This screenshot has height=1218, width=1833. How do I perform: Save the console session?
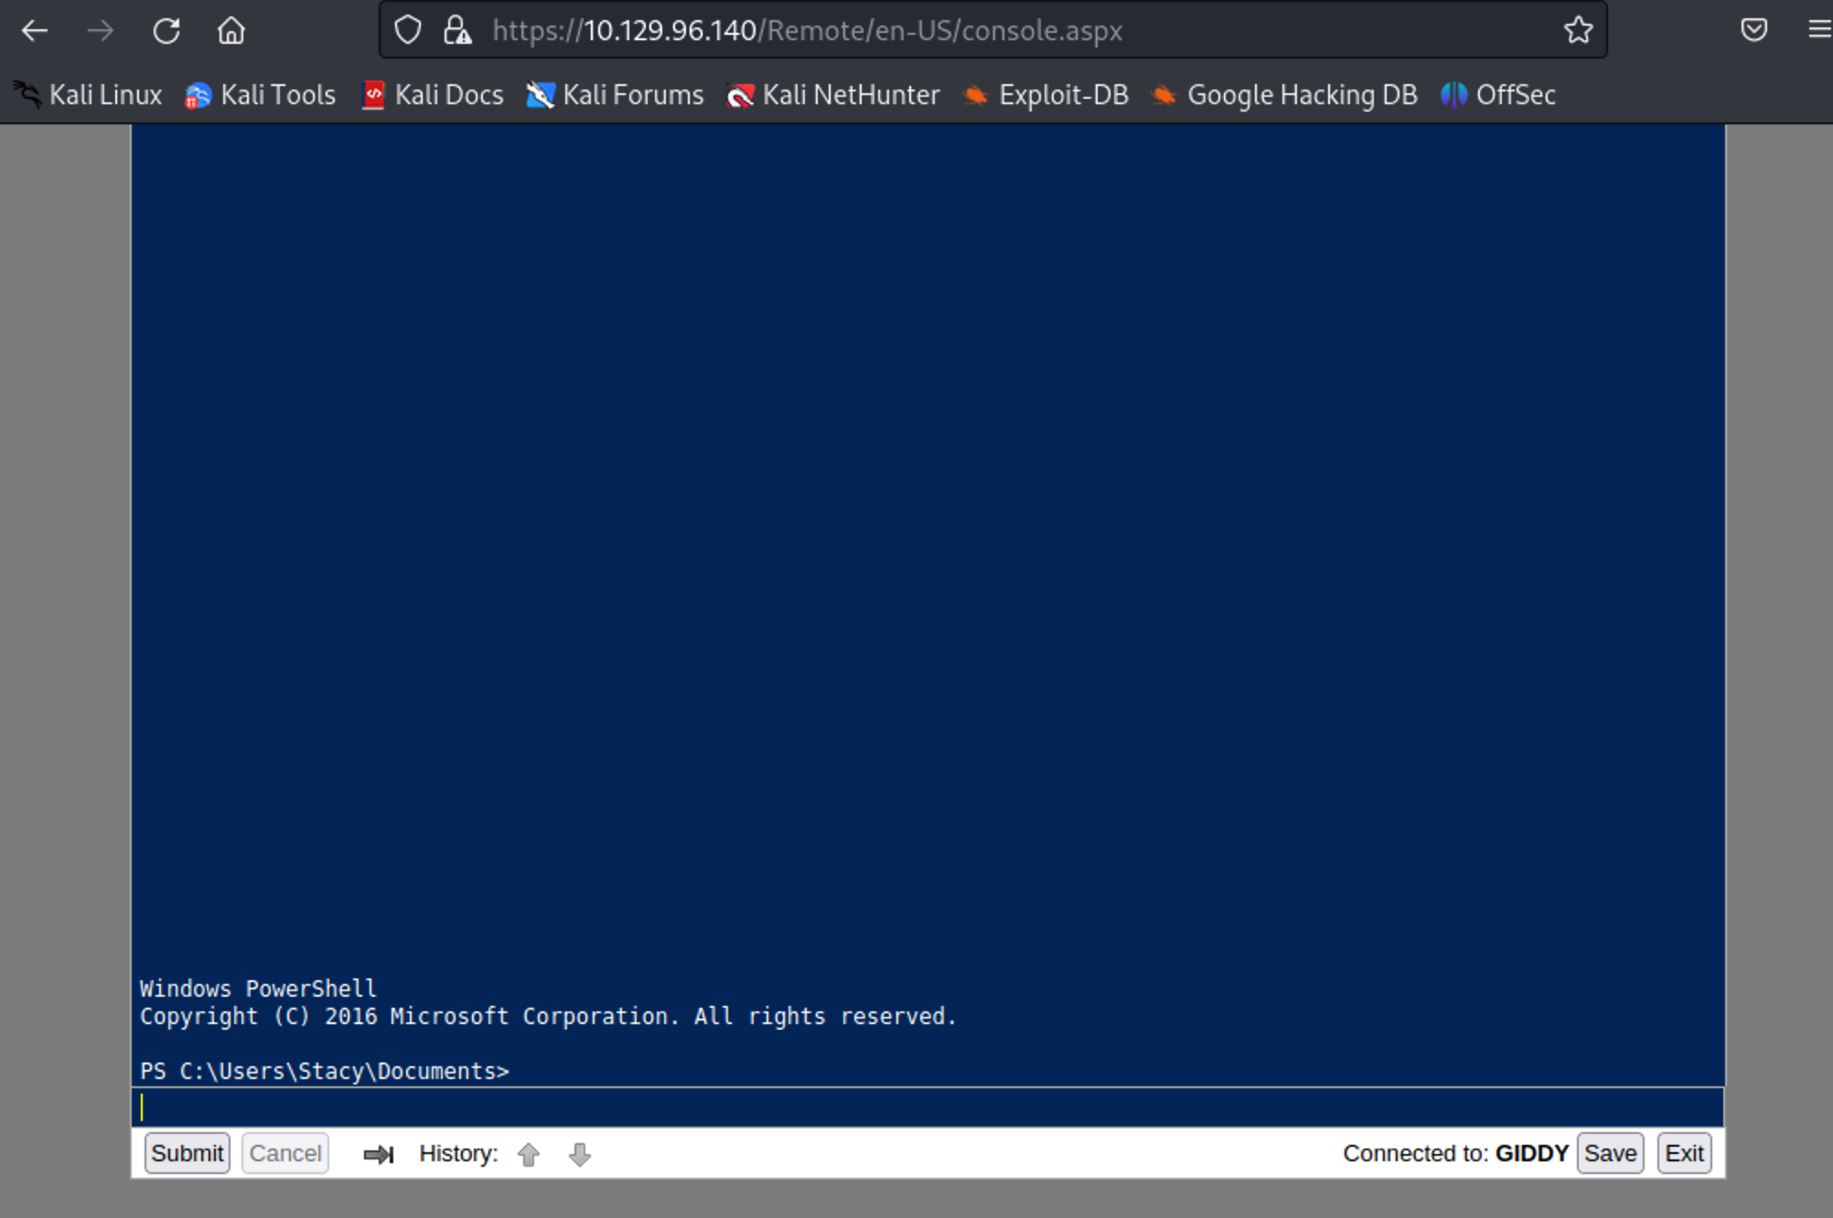1610,1153
